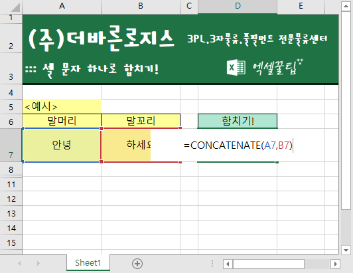Image resolution: width=353 pixels, height=273 pixels.
Task: Click the '안녕' cell
Action: [62, 145]
